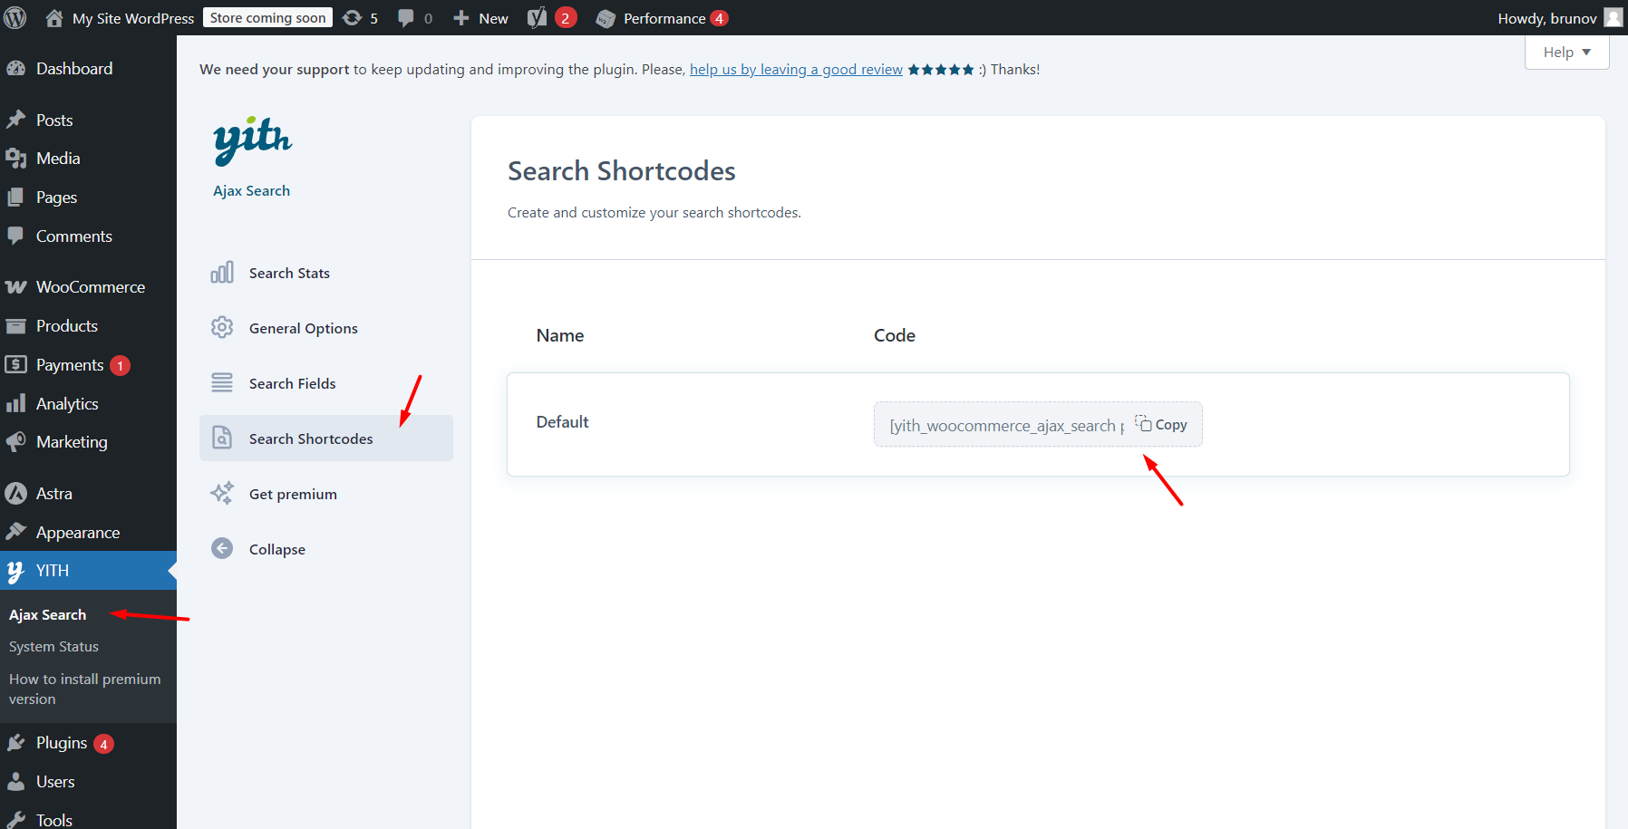
Task: Click the Search Stats chart icon
Action: click(222, 272)
